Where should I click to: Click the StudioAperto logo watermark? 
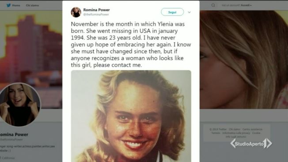tap(251, 143)
